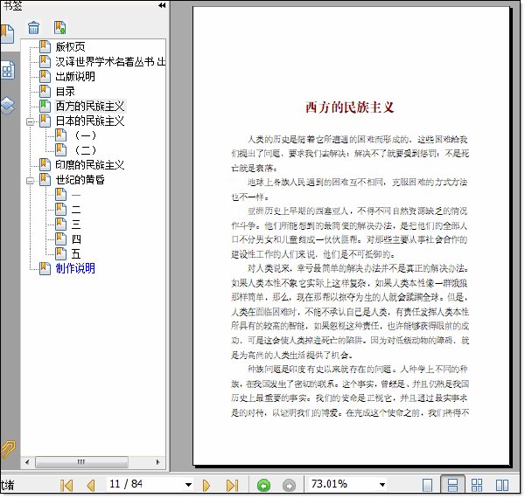
Task: Open page number dropdown arrow
Action: [188, 485]
